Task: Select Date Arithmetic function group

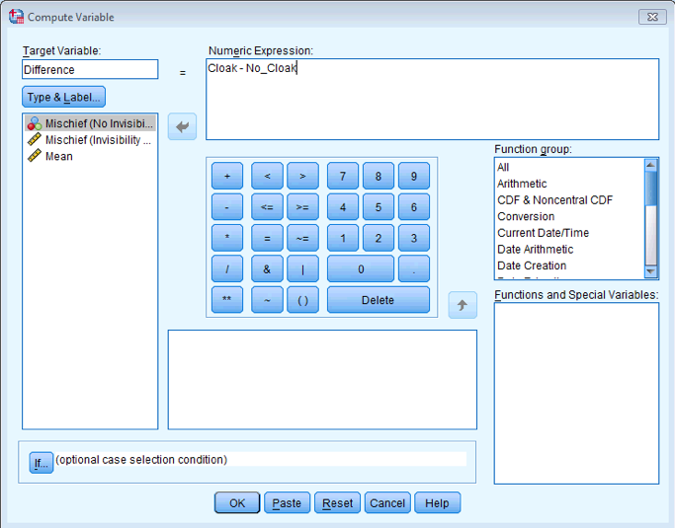Action: click(x=535, y=250)
